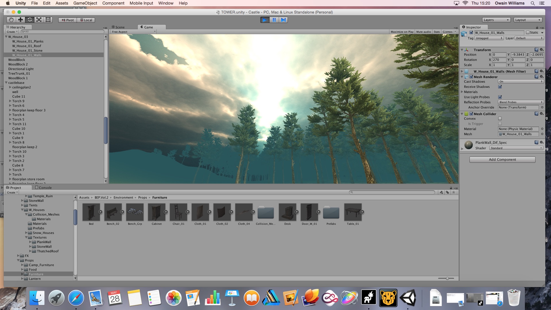The width and height of the screenshot is (551, 310).
Task: Disable Receive Shadows checkbox
Action: click(x=500, y=87)
